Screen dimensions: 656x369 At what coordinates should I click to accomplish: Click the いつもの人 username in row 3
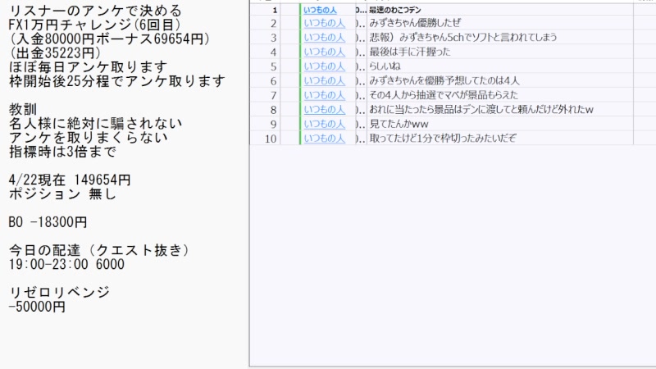point(324,38)
